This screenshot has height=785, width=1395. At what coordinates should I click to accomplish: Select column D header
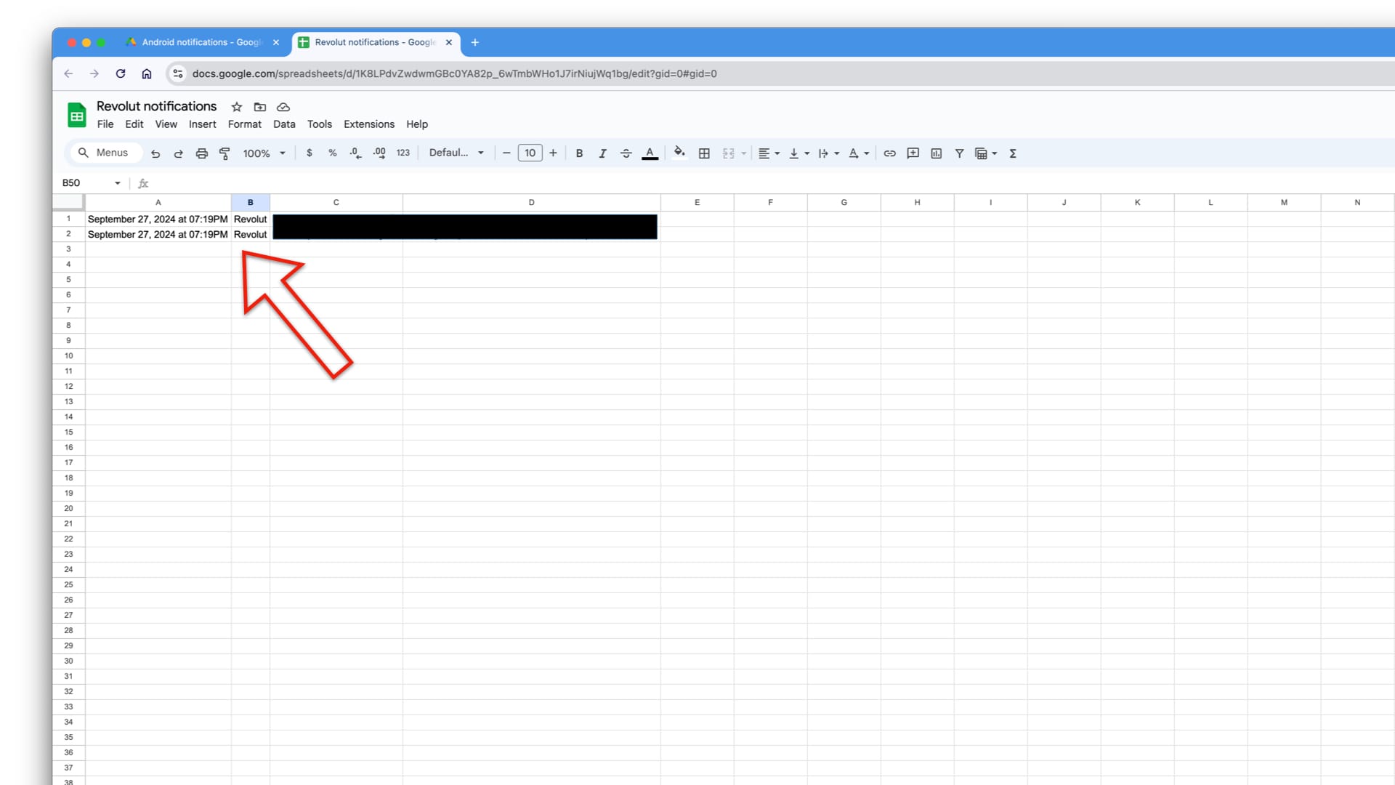[531, 203]
